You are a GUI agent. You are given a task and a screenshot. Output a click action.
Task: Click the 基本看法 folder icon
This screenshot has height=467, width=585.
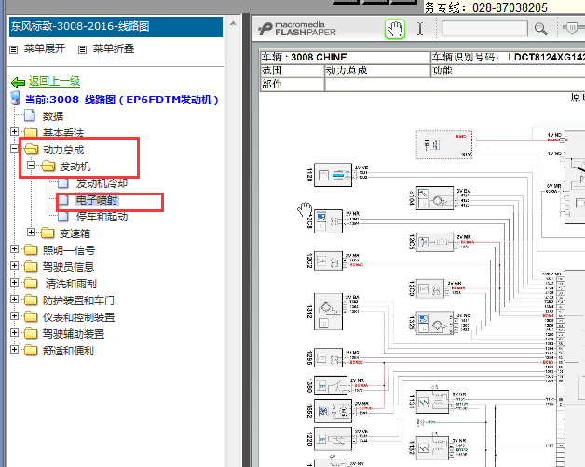tap(31, 132)
